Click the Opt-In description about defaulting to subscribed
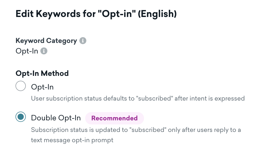 click(x=138, y=98)
